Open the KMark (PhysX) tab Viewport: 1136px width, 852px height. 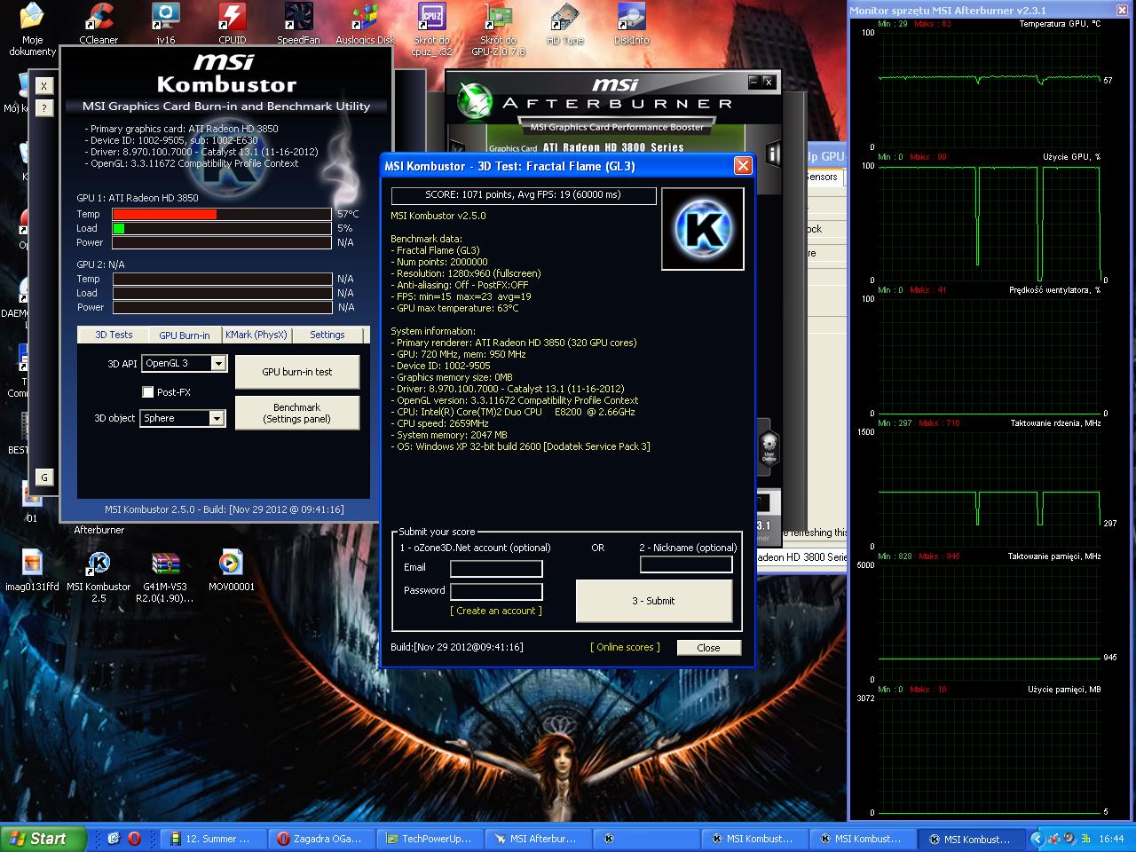pyautogui.click(x=256, y=335)
